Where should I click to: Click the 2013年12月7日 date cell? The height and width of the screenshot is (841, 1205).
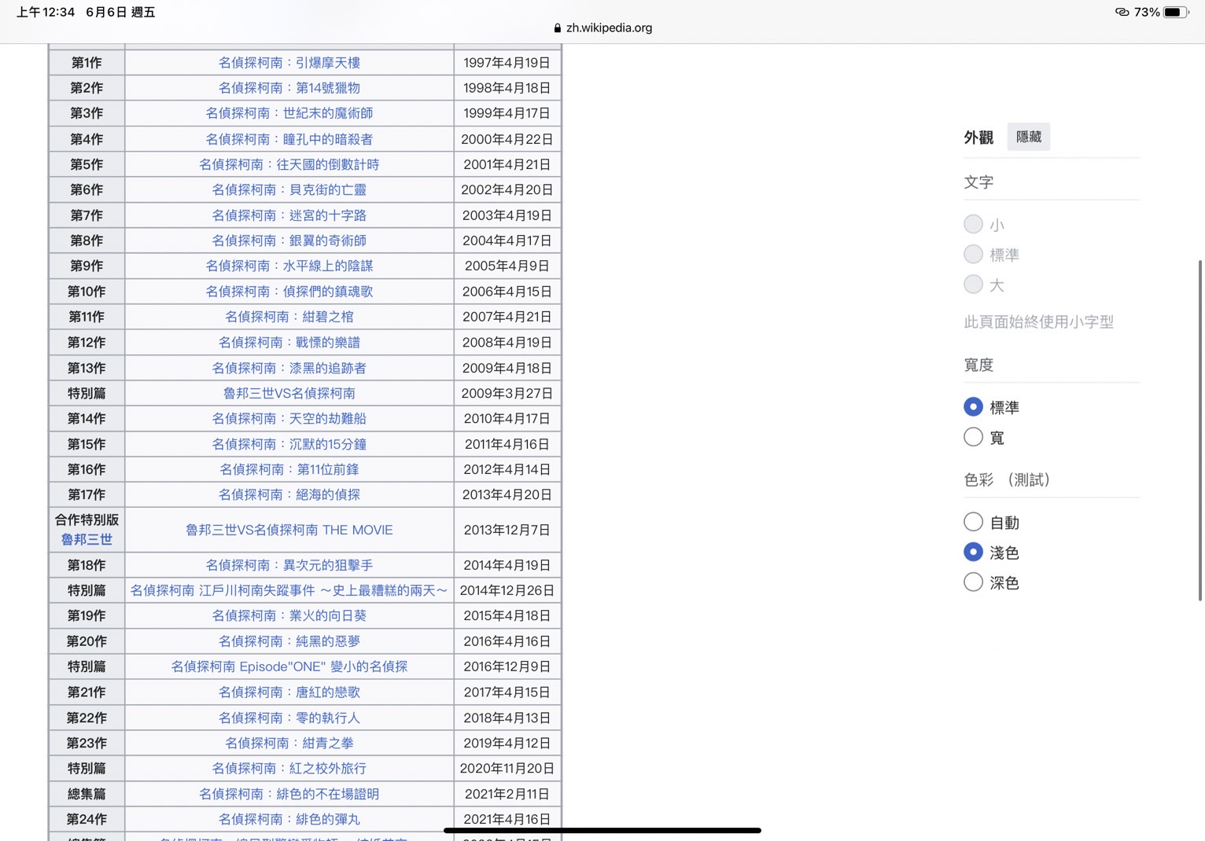coord(507,530)
